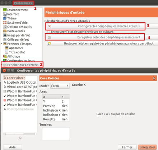This screenshot has height=150, width=158.
Task: Select the Wacom BambooFun eraser device icon
Action: 5,100
